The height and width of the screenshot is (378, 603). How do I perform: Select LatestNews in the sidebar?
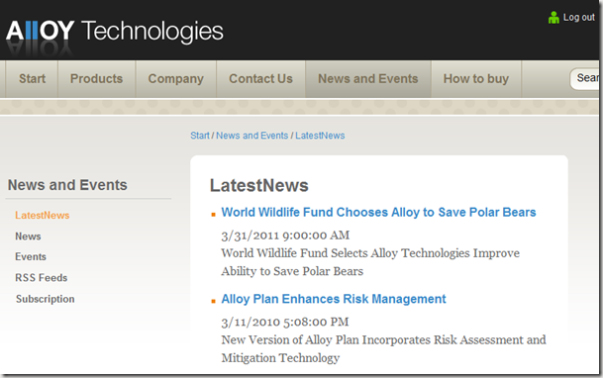tap(43, 215)
